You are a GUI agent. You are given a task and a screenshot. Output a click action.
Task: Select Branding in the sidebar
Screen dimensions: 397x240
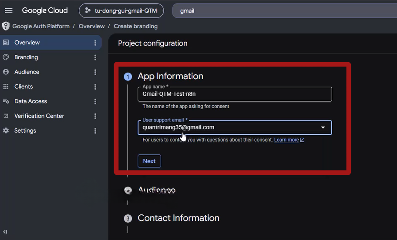[x=50, y=57]
